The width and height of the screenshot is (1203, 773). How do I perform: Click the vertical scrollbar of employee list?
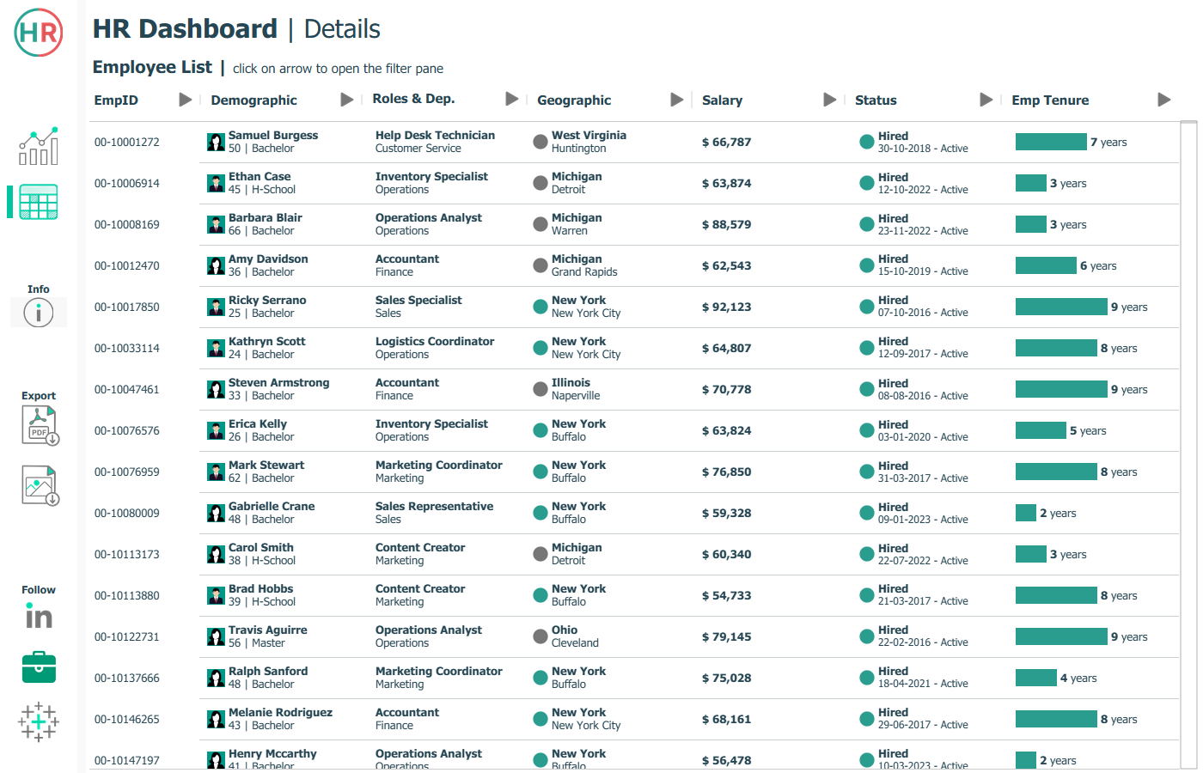(1189, 429)
